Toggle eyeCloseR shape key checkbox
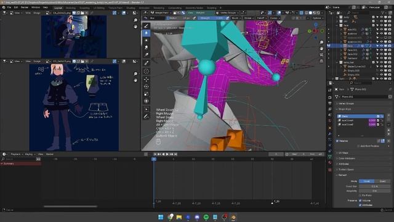The height and width of the screenshot is (222, 394). click(x=378, y=120)
